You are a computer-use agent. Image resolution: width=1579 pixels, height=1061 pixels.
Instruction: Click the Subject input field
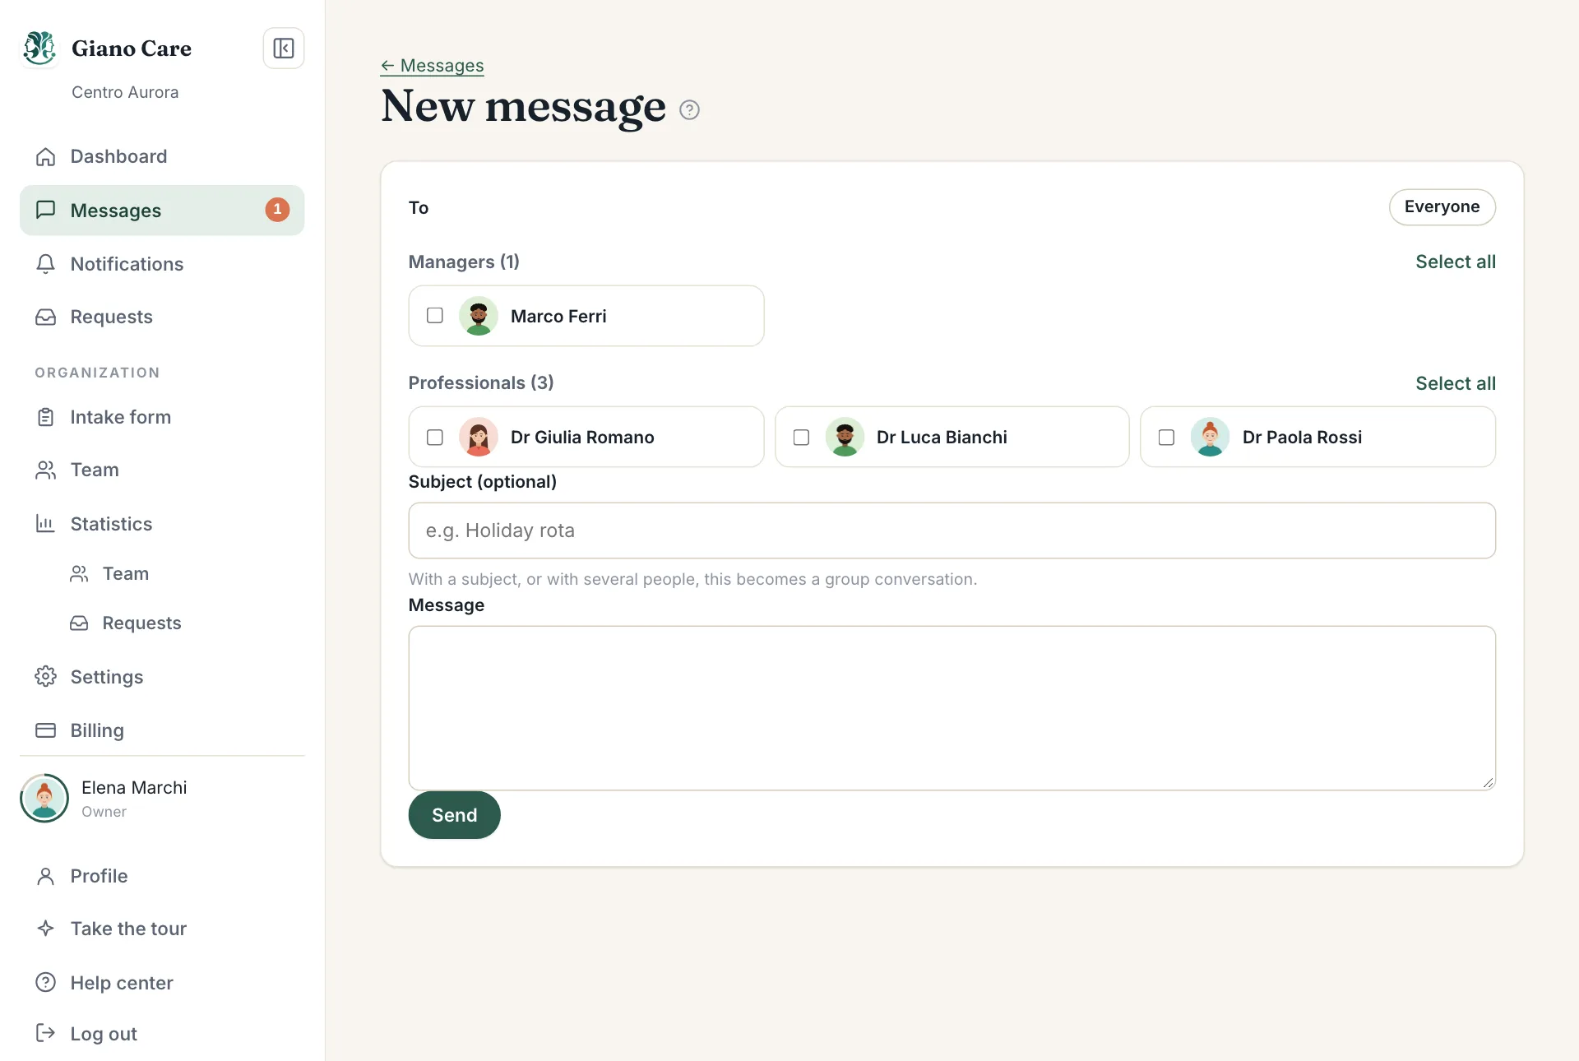pos(952,530)
